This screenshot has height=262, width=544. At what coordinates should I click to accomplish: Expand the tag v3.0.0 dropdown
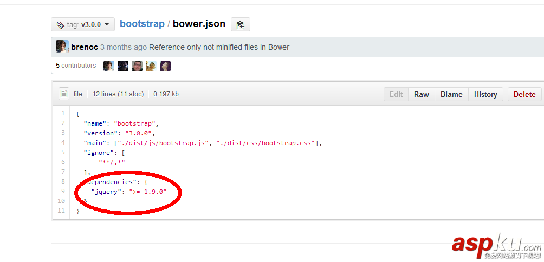point(83,24)
